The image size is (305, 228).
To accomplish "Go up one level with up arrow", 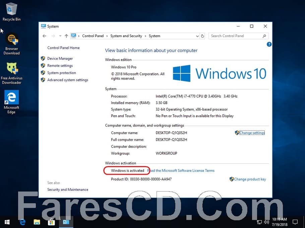I will [x=66, y=36].
